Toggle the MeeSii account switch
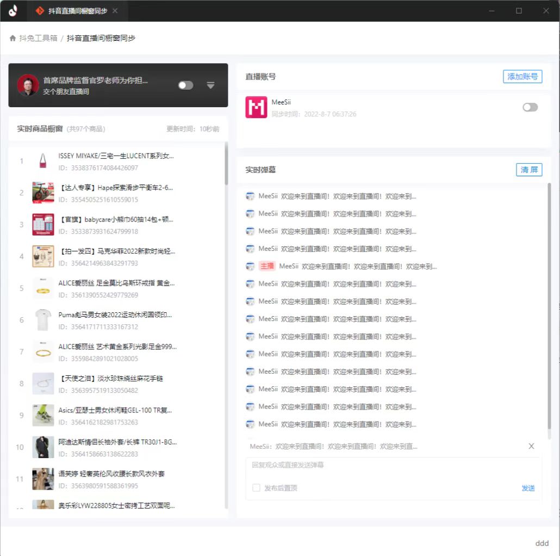Screen dimensions: 560x556 (x=530, y=107)
